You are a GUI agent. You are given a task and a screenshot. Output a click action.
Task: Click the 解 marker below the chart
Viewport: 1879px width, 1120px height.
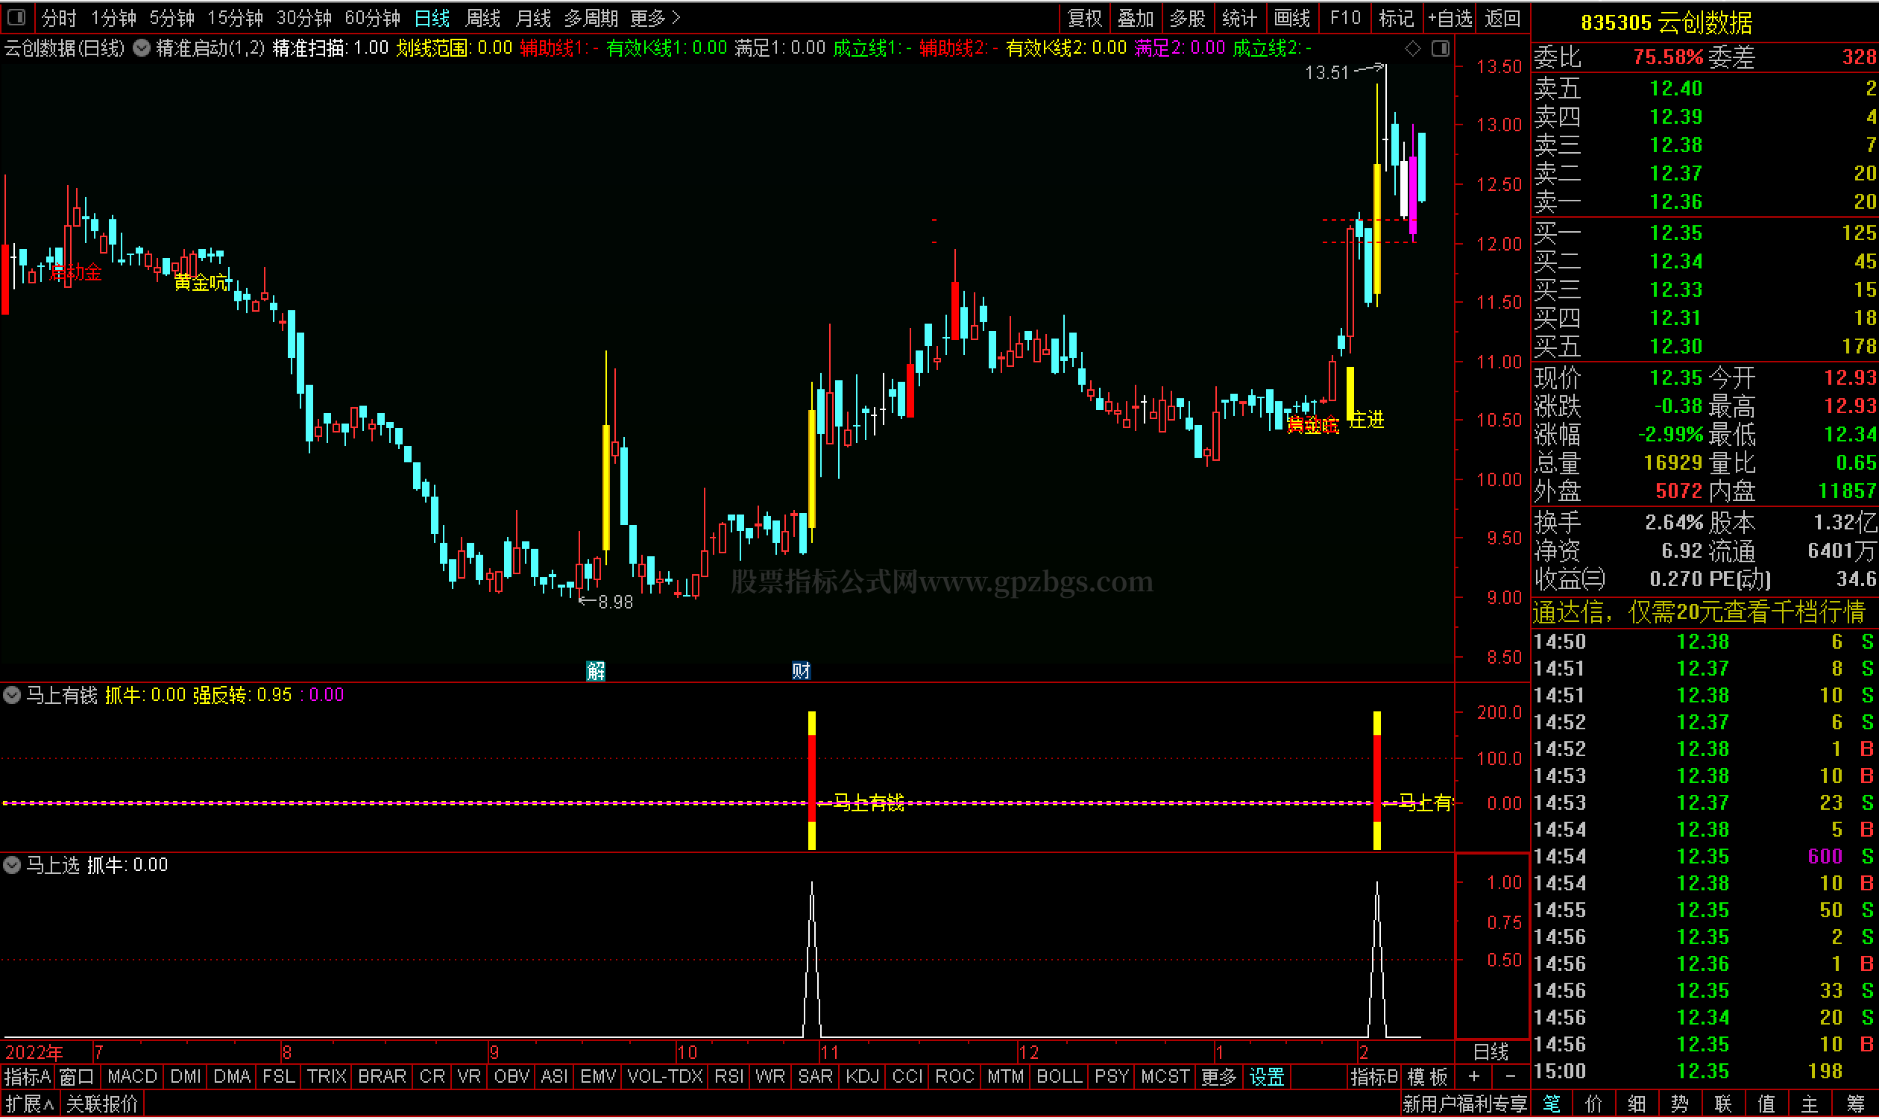(x=596, y=670)
